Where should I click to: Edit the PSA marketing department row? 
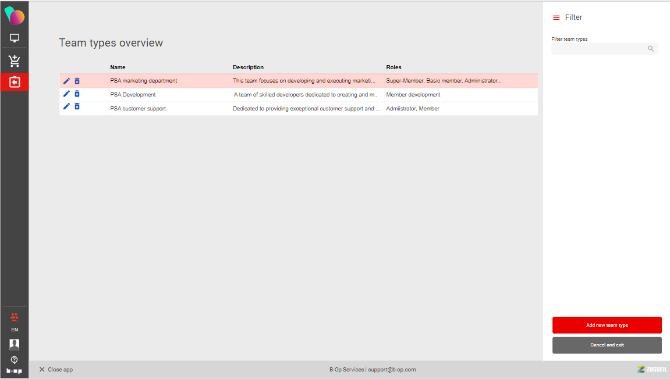pos(66,81)
